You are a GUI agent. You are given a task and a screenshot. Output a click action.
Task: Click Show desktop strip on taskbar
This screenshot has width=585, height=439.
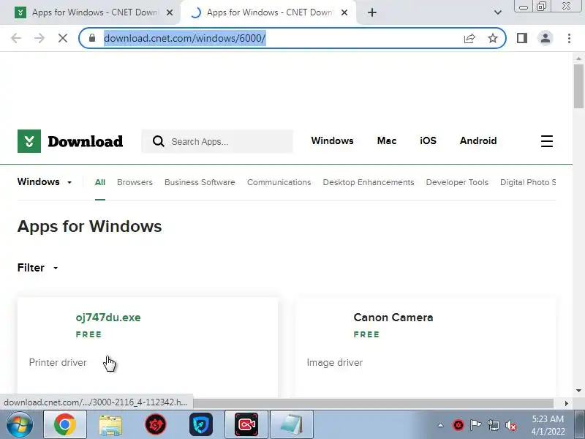pyautogui.click(x=579, y=424)
